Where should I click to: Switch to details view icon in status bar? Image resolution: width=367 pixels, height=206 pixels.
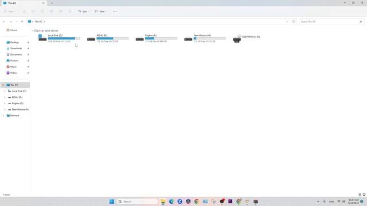(x=360, y=195)
